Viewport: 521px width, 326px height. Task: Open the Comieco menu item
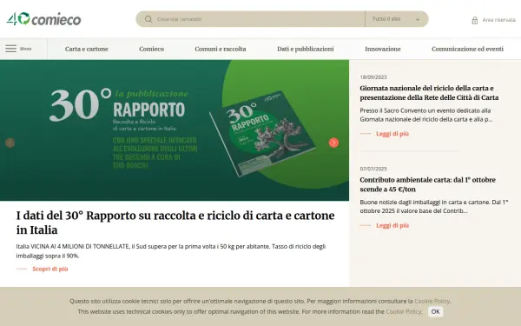151,49
